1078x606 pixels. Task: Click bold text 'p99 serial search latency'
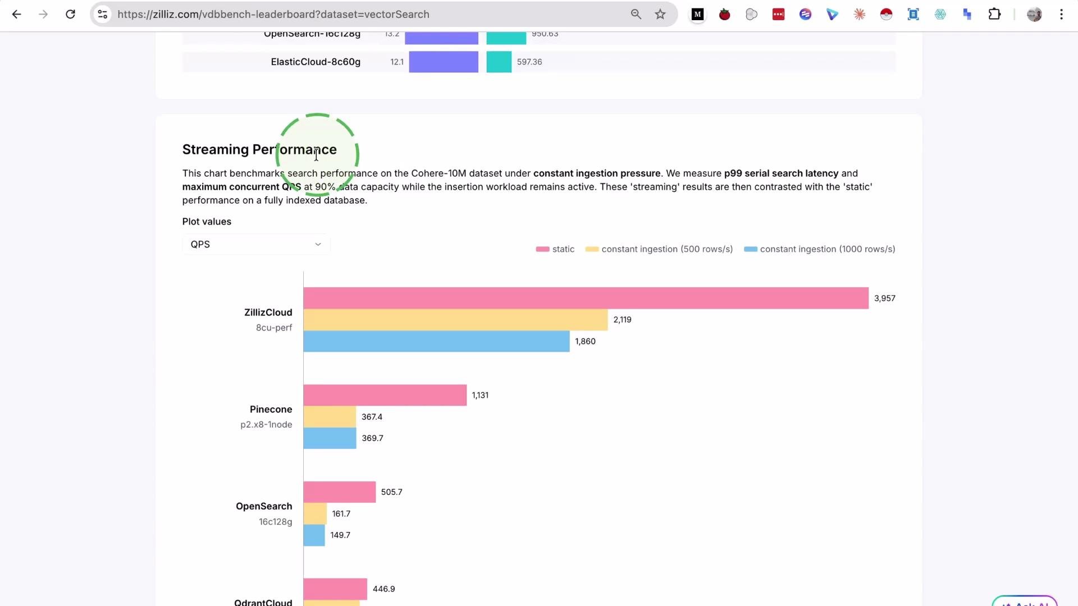[781, 173]
